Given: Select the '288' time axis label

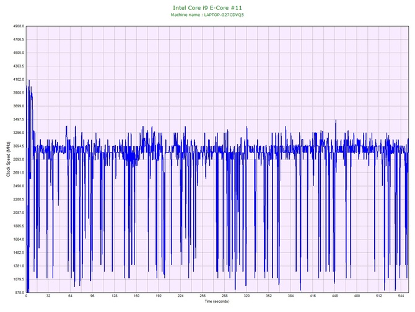Looking at the screenshot, I should [225, 296].
